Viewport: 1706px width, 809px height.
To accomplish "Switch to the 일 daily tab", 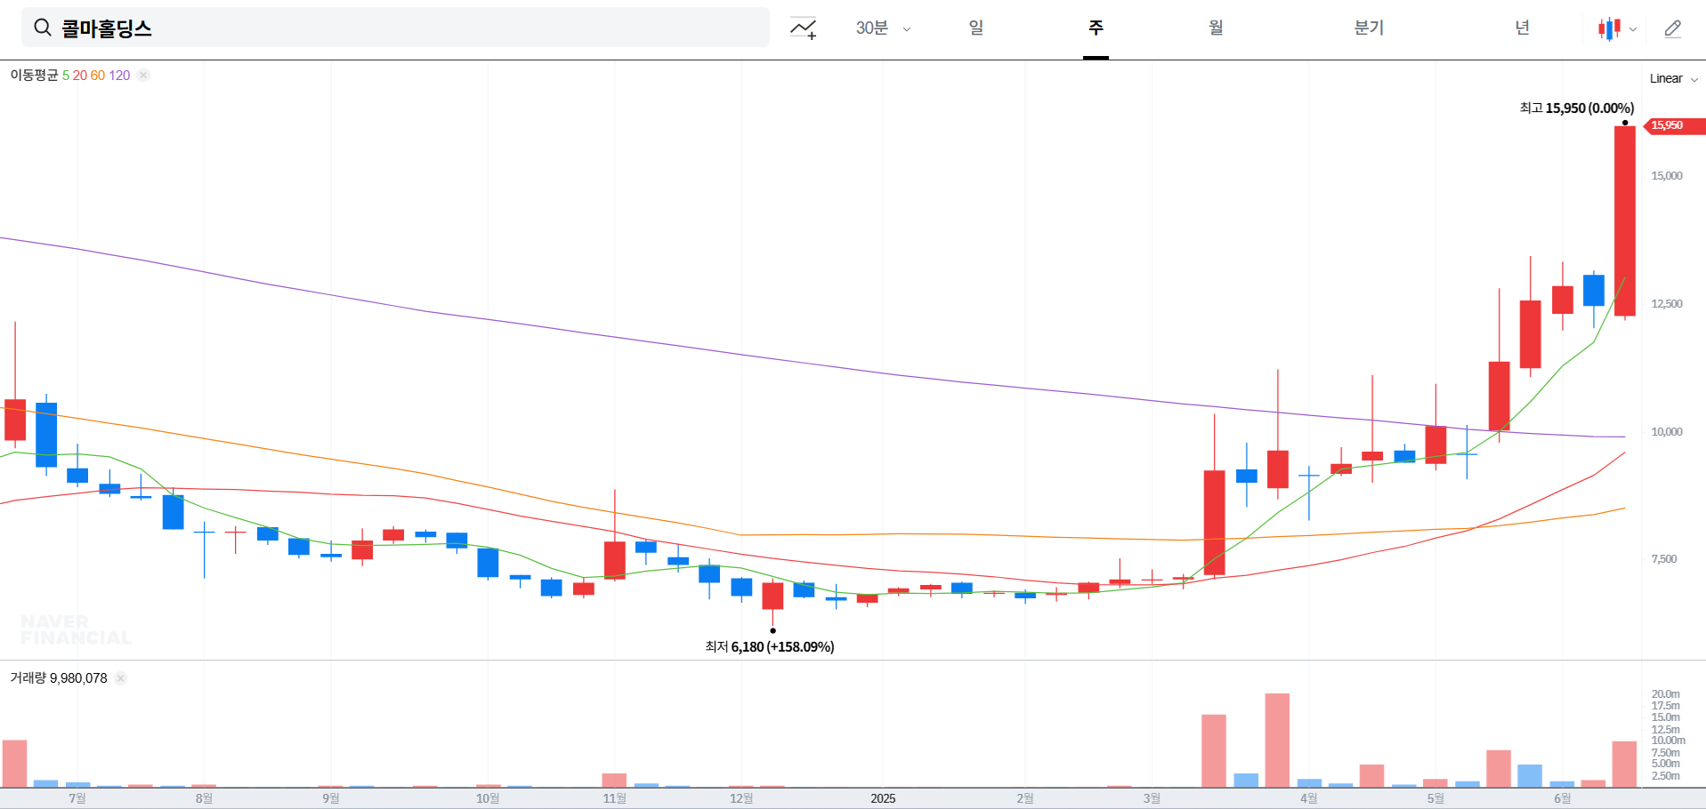I will (x=976, y=28).
